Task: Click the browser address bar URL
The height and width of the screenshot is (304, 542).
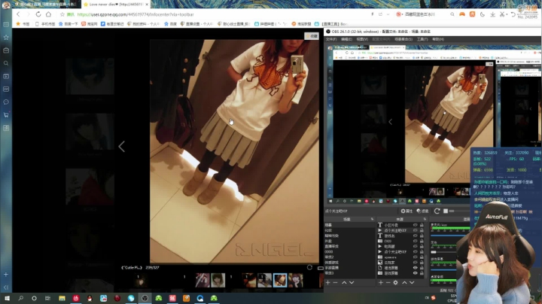Action: 135,14
